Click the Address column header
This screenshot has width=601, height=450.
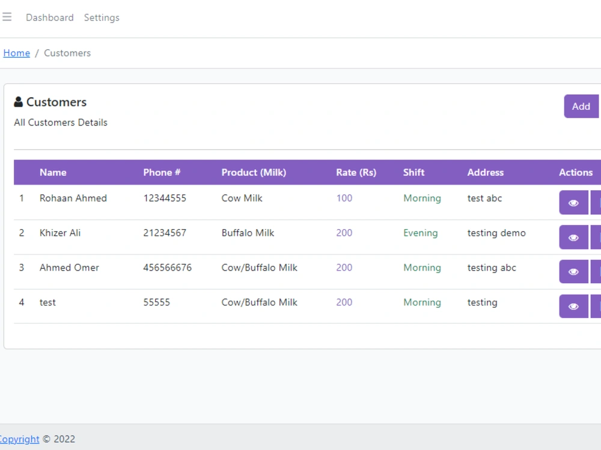click(x=485, y=172)
